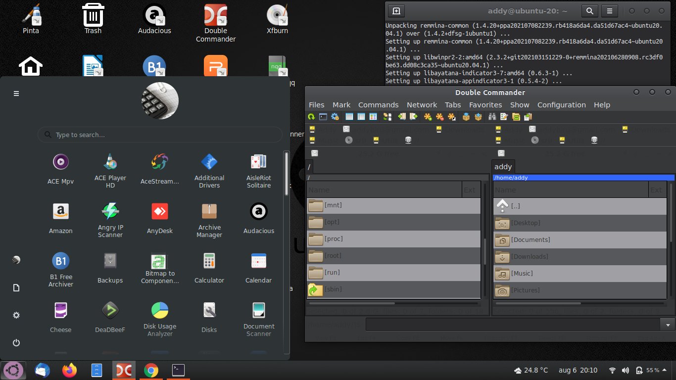The width and height of the screenshot is (676, 380).
Task: Click the green left-arrow panel toolbar icon
Action: point(402,117)
